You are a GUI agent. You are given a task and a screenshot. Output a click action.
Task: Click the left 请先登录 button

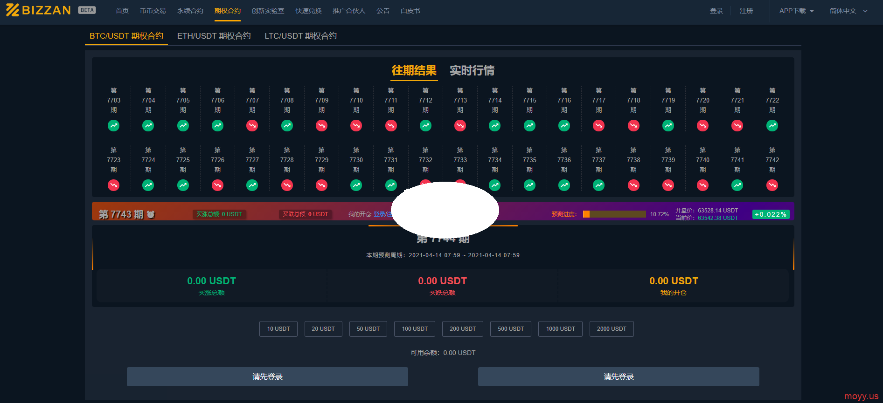pyautogui.click(x=267, y=376)
